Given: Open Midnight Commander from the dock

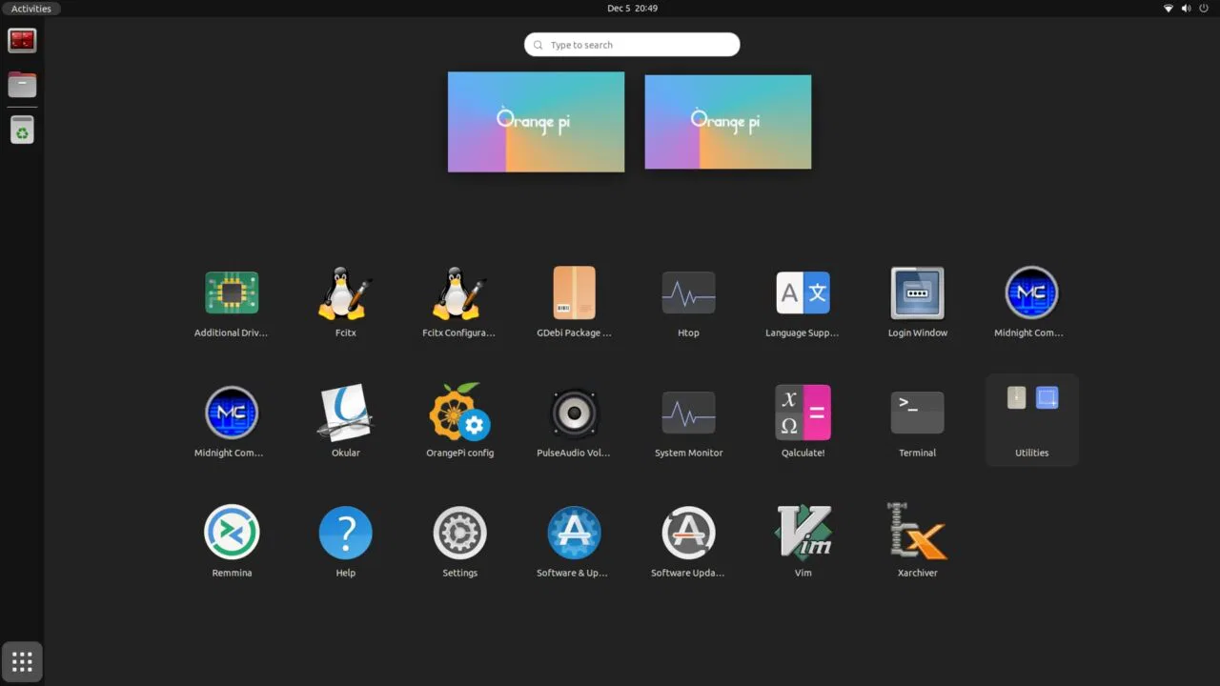Looking at the screenshot, I should click(23, 40).
